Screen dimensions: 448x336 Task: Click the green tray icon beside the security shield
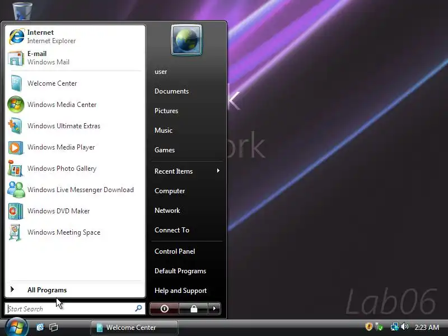pos(379,326)
